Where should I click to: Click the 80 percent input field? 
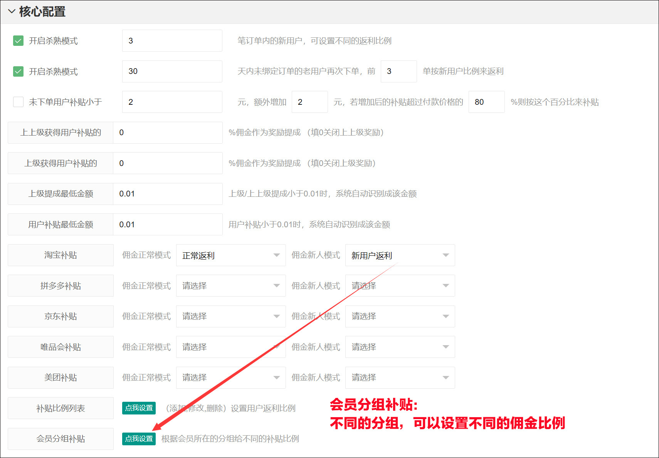pyautogui.click(x=486, y=102)
